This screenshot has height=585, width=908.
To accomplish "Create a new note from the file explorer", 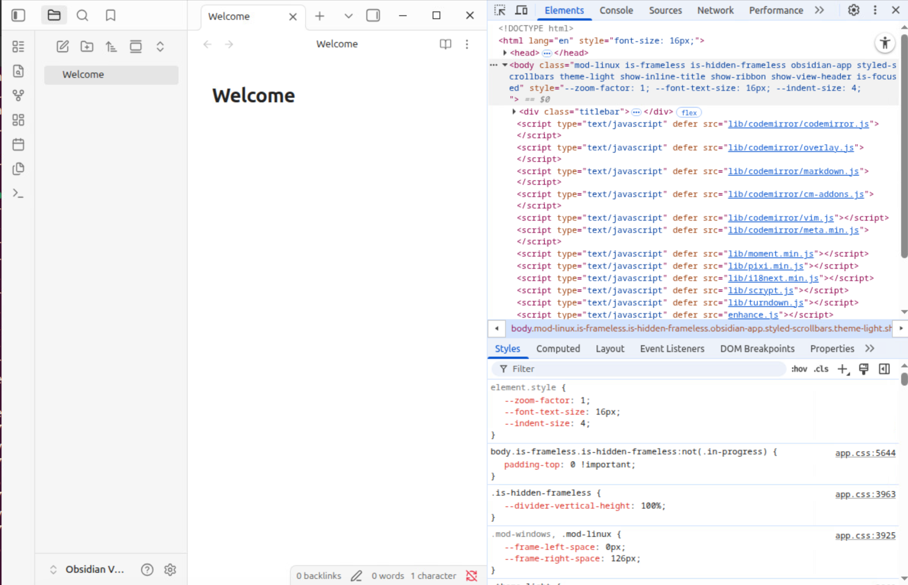I will 63,47.
